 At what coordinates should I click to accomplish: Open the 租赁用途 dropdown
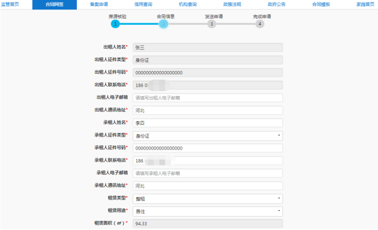click(207, 211)
